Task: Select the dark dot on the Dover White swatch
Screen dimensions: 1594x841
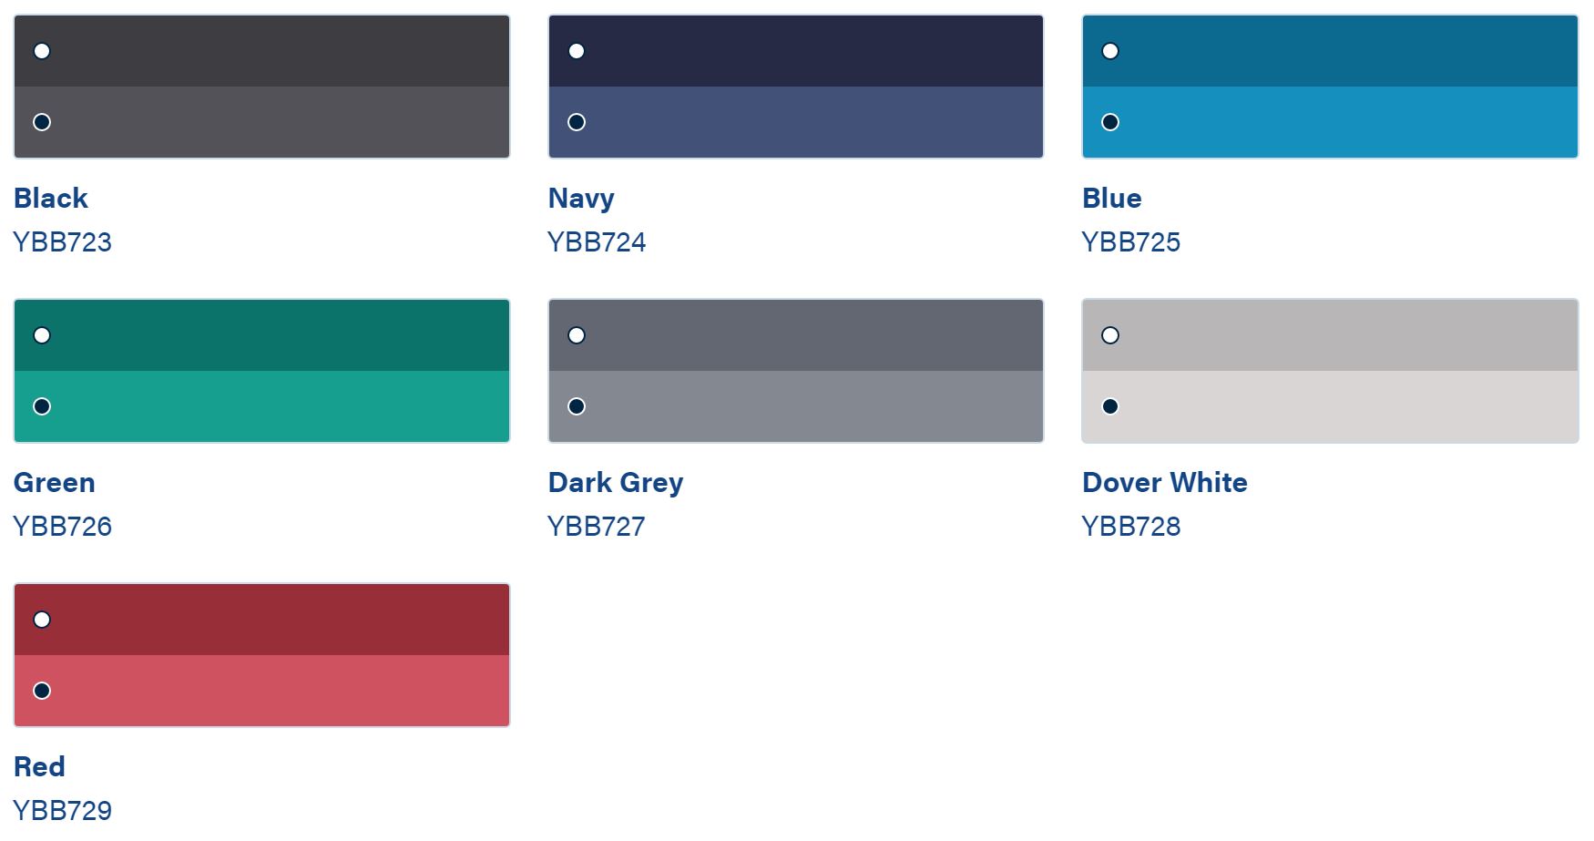Action: click(x=1110, y=406)
